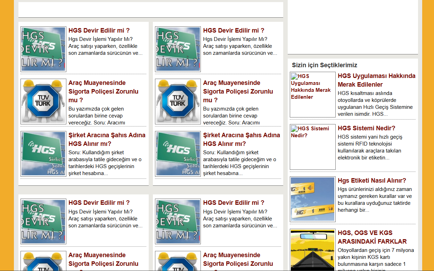
Task: Click 'Hgs Devir İşlemi Yapılır Mı?' excerpt, lower-left block
Action: [x=105, y=219]
